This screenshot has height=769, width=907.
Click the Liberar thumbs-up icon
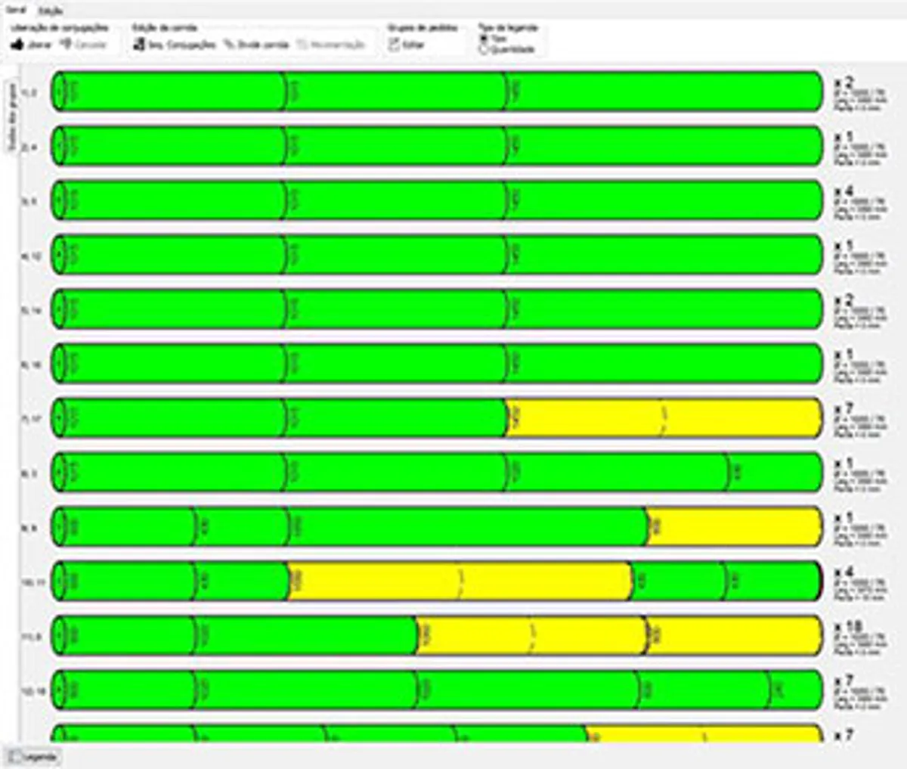tap(17, 45)
